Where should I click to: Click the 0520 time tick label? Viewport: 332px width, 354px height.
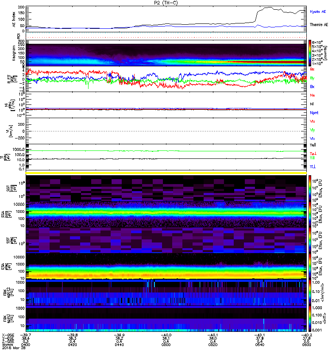pos(213,345)
